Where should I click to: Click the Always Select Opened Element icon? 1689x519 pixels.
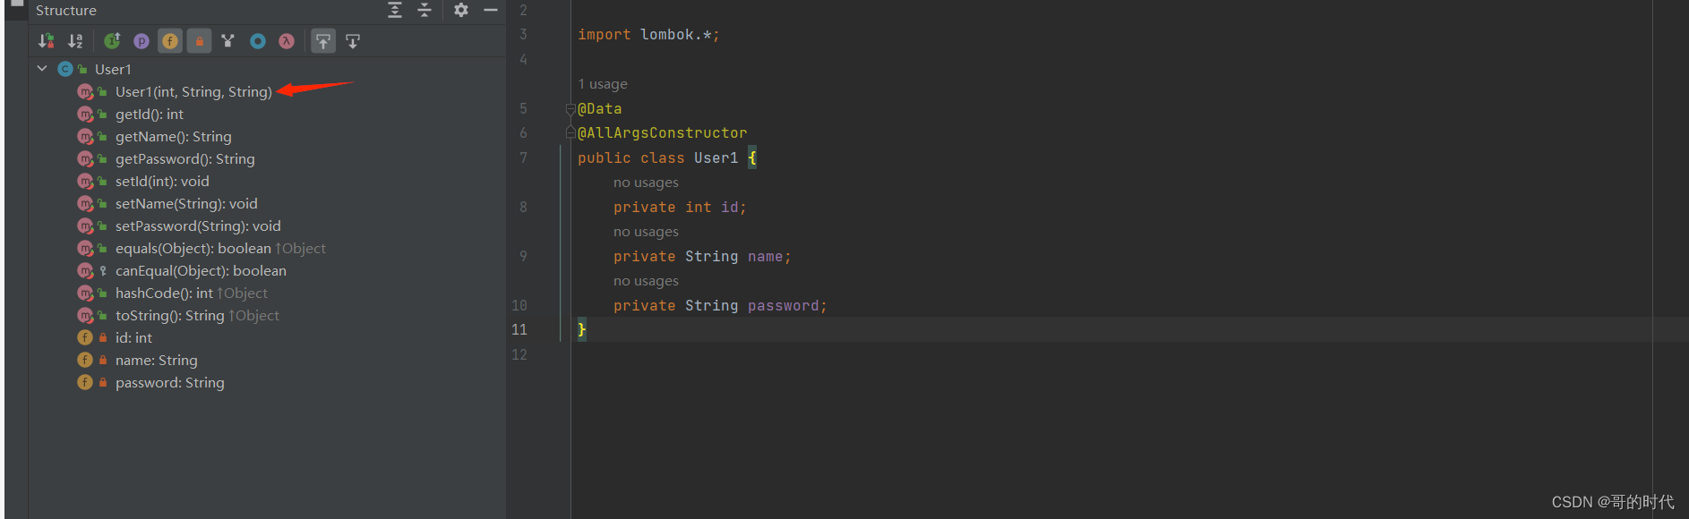[323, 41]
